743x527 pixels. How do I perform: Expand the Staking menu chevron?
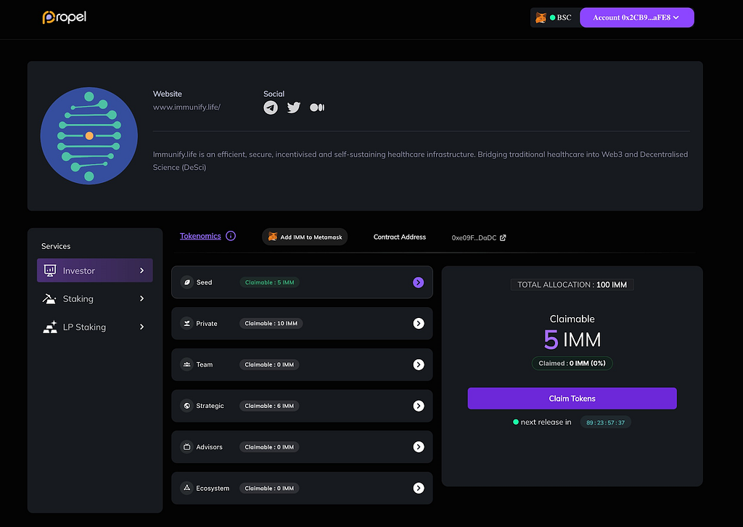[141, 298]
